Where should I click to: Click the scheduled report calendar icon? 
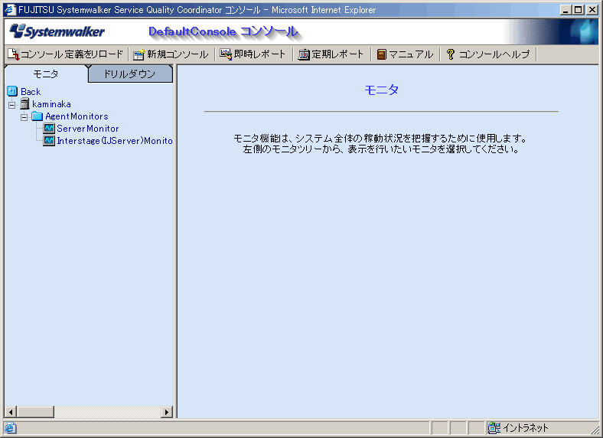coord(304,54)
